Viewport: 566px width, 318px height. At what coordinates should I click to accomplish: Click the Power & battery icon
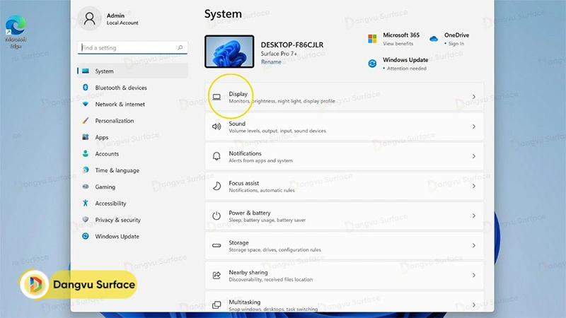coord(216,216)
